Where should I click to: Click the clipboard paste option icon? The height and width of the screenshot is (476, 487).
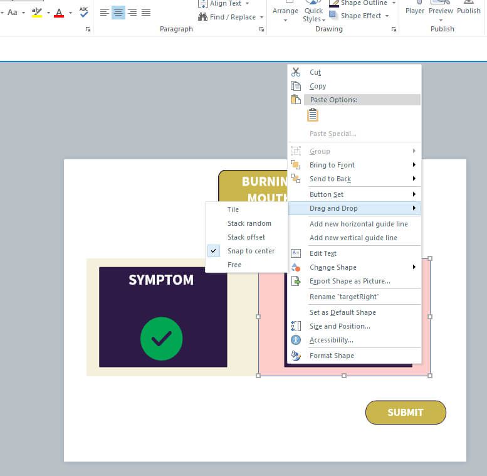pos(313,115)
